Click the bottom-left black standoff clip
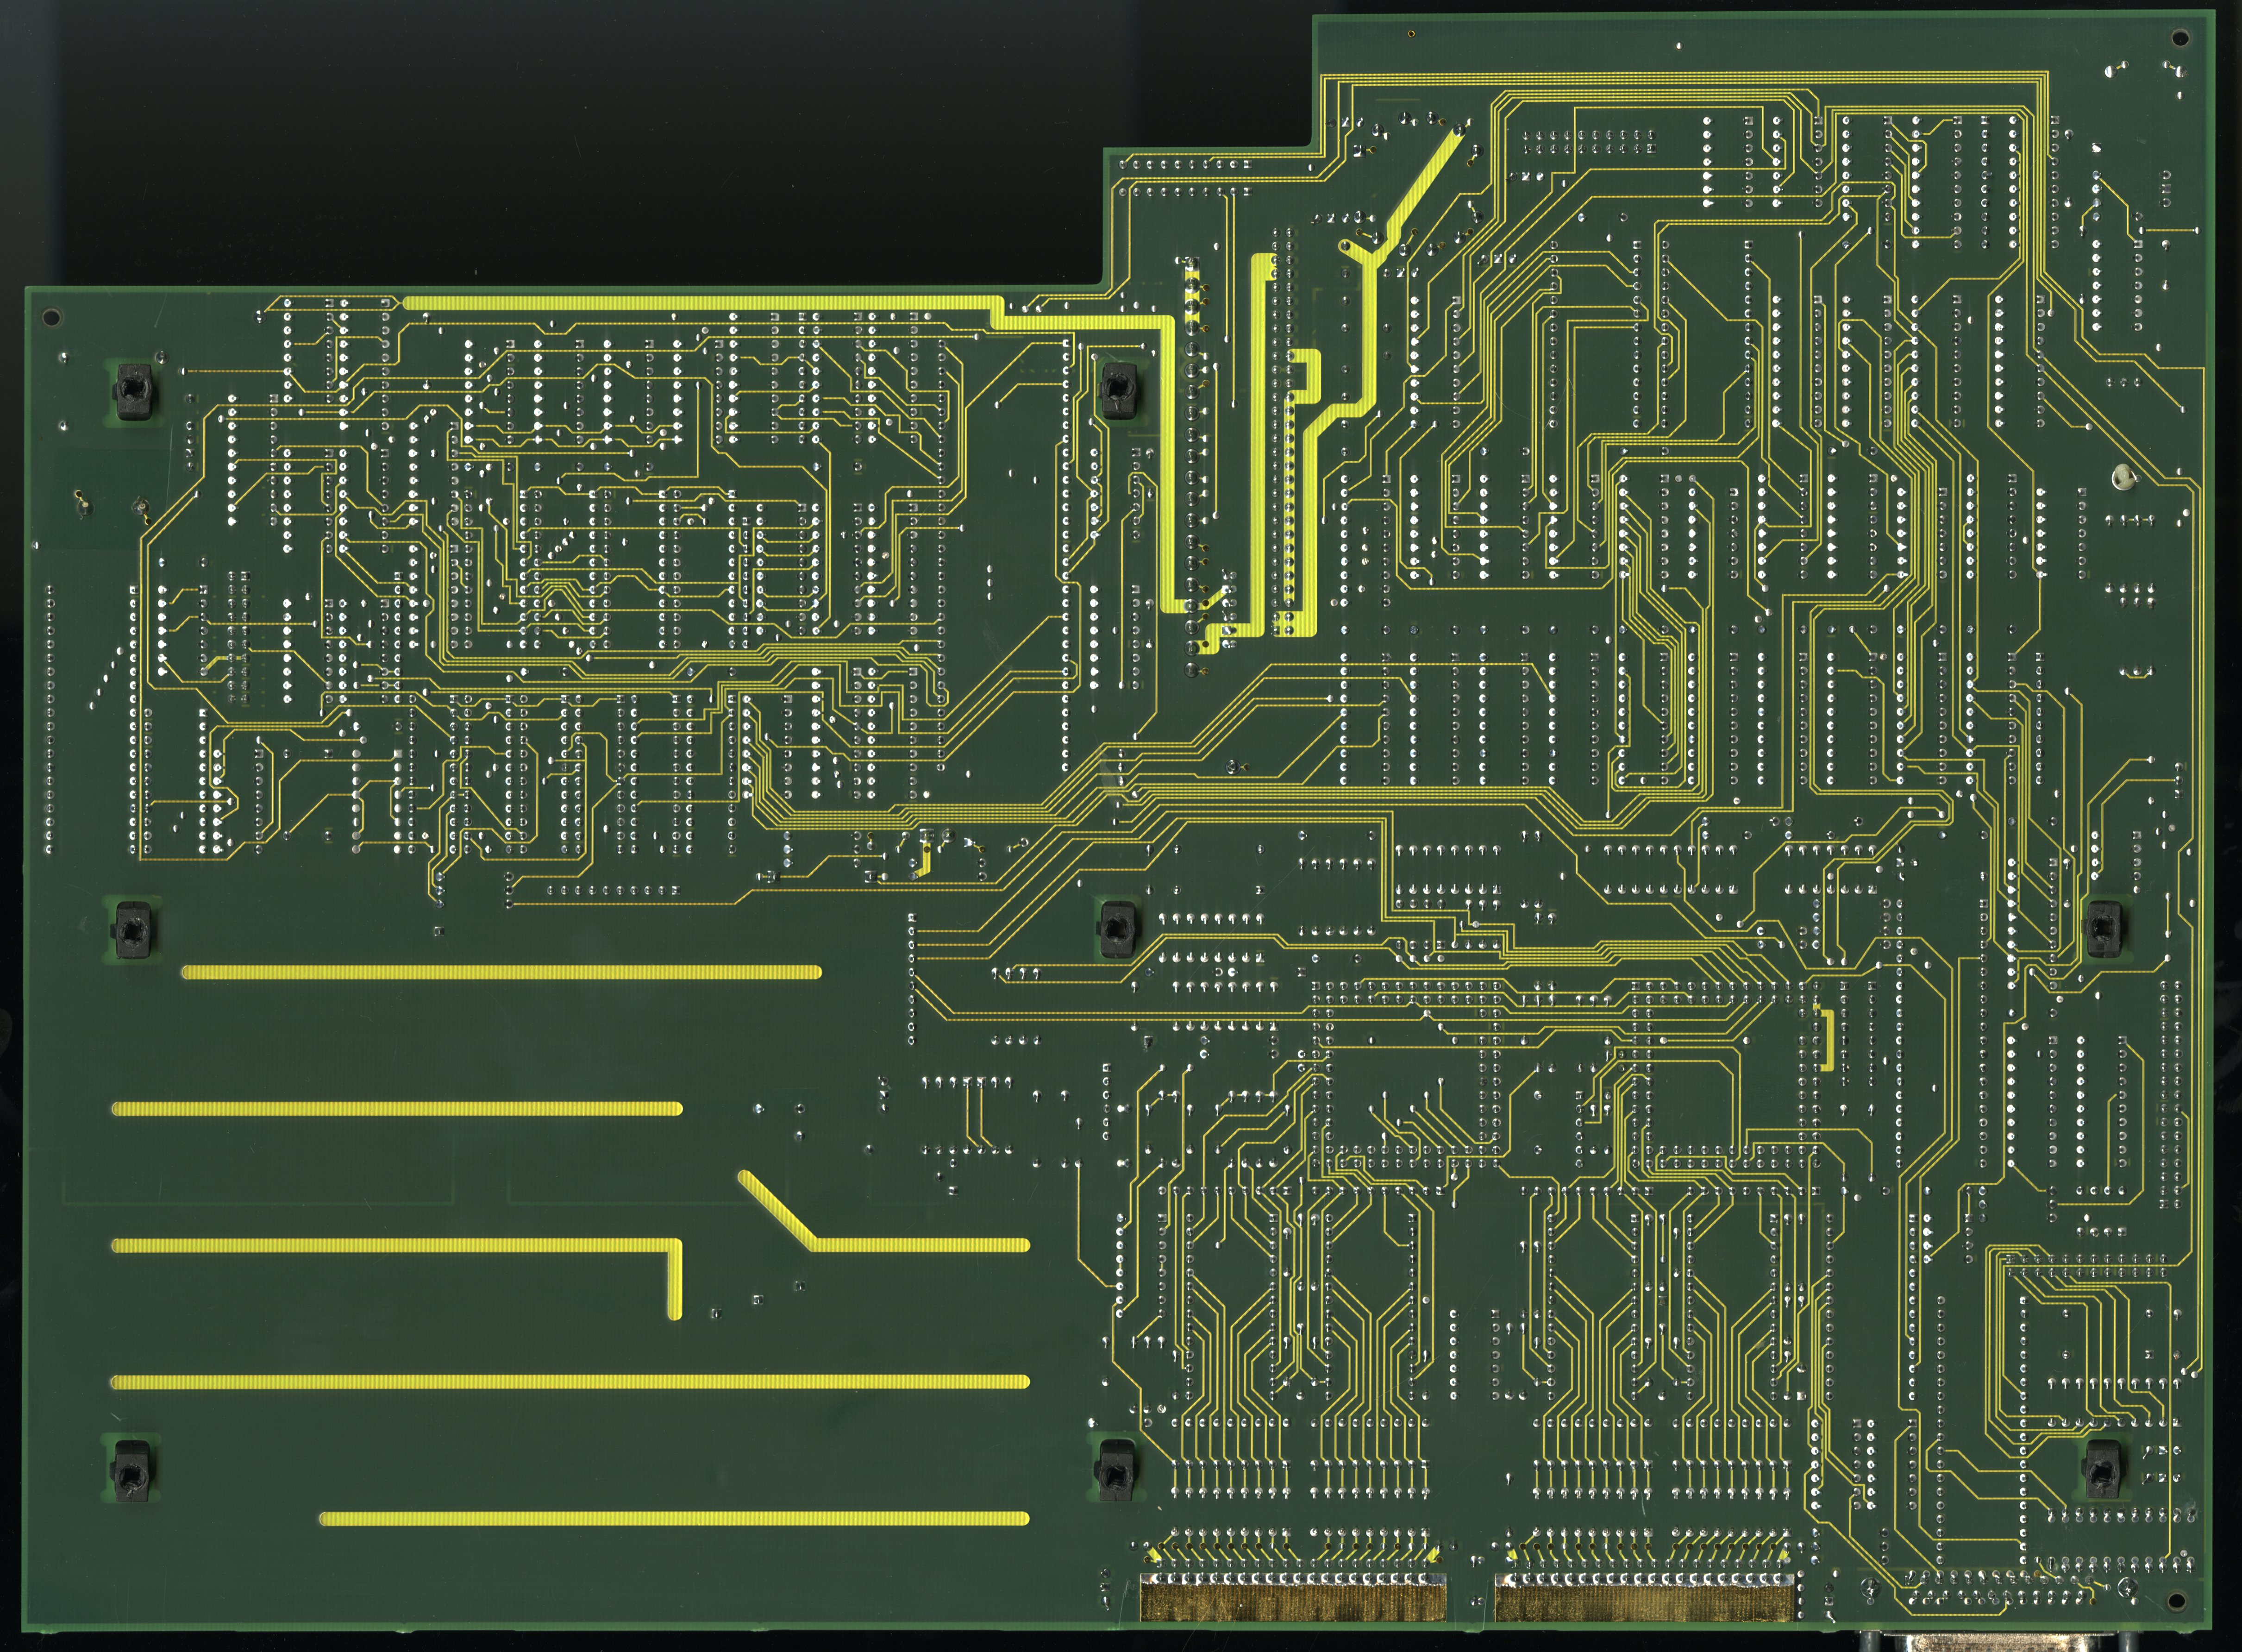2242x1652 pixels. [x=131, y=1471]
